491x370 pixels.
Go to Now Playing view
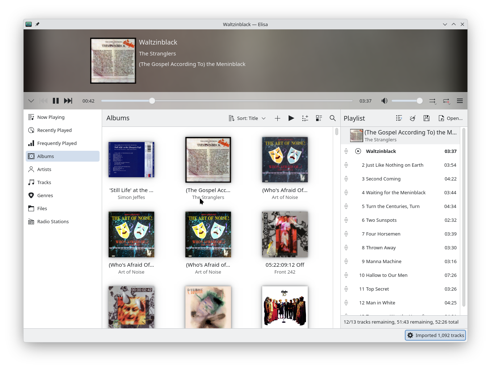tap(63, 117)
